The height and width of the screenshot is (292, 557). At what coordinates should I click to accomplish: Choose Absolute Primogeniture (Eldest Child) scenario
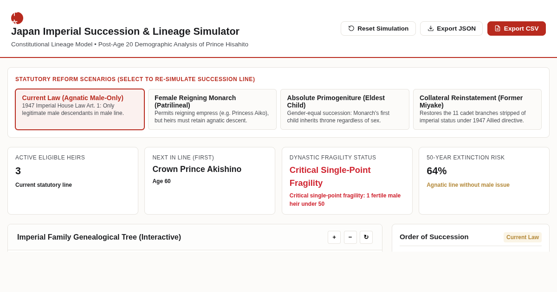pyautogui.click(x=345, y=109)
